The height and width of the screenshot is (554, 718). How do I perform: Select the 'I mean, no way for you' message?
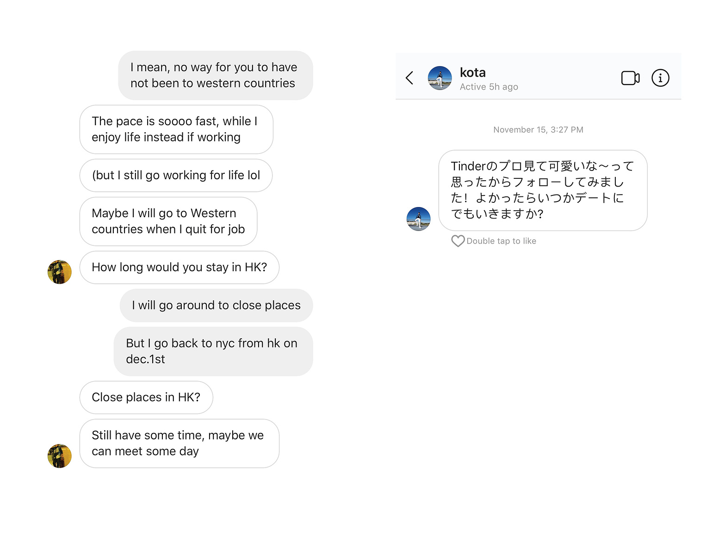(216, 75)
